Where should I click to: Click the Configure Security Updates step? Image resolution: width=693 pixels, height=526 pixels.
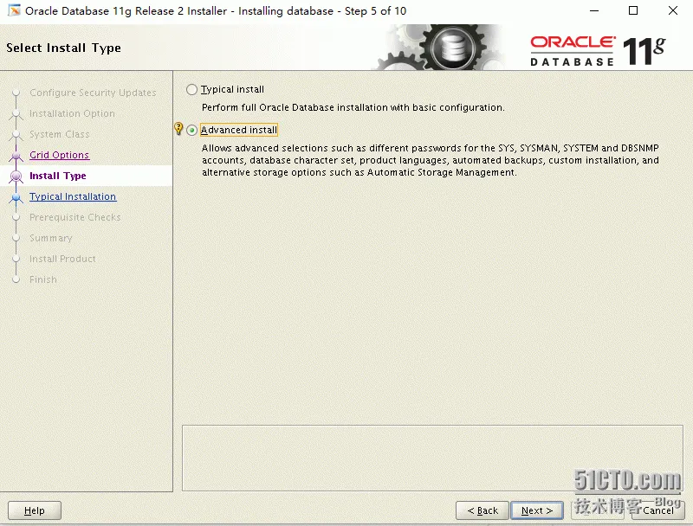click(x=93, y=93)
